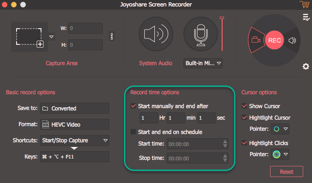The image size is (312, 183).
Task: Click the Basic record options heading
Action: point(30,92)
